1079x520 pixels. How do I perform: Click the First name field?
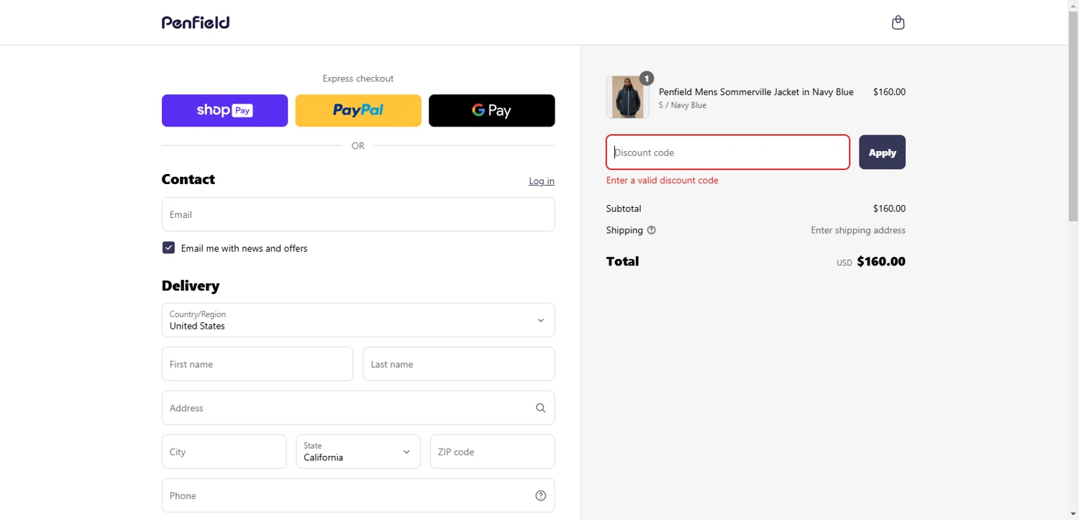point(258,364)
